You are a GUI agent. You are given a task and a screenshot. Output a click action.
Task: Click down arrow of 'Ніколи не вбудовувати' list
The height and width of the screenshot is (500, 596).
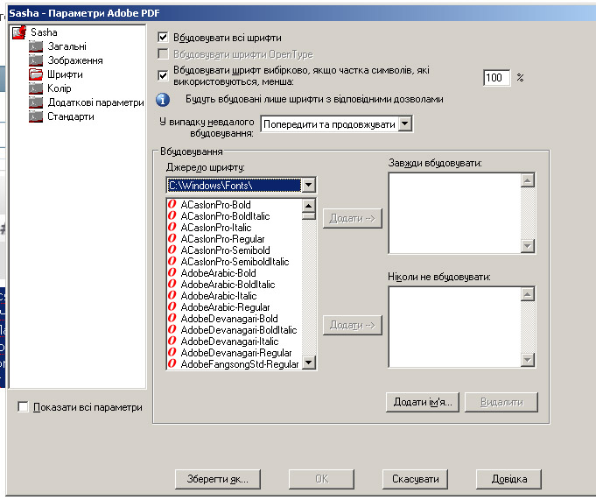528,359
